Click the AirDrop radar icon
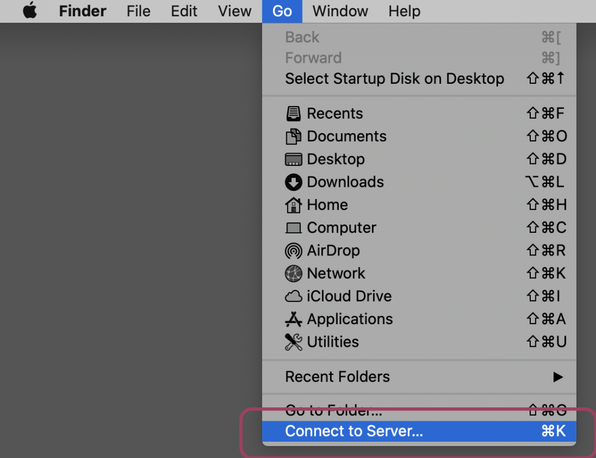The width and height of the screenshot is (596, 458). tap(293, 251)
